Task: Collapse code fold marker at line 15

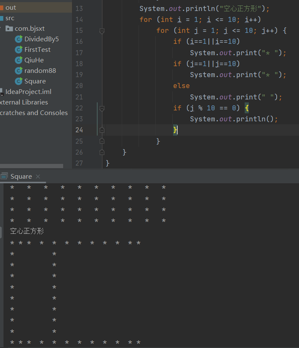Action: point(102,31)
